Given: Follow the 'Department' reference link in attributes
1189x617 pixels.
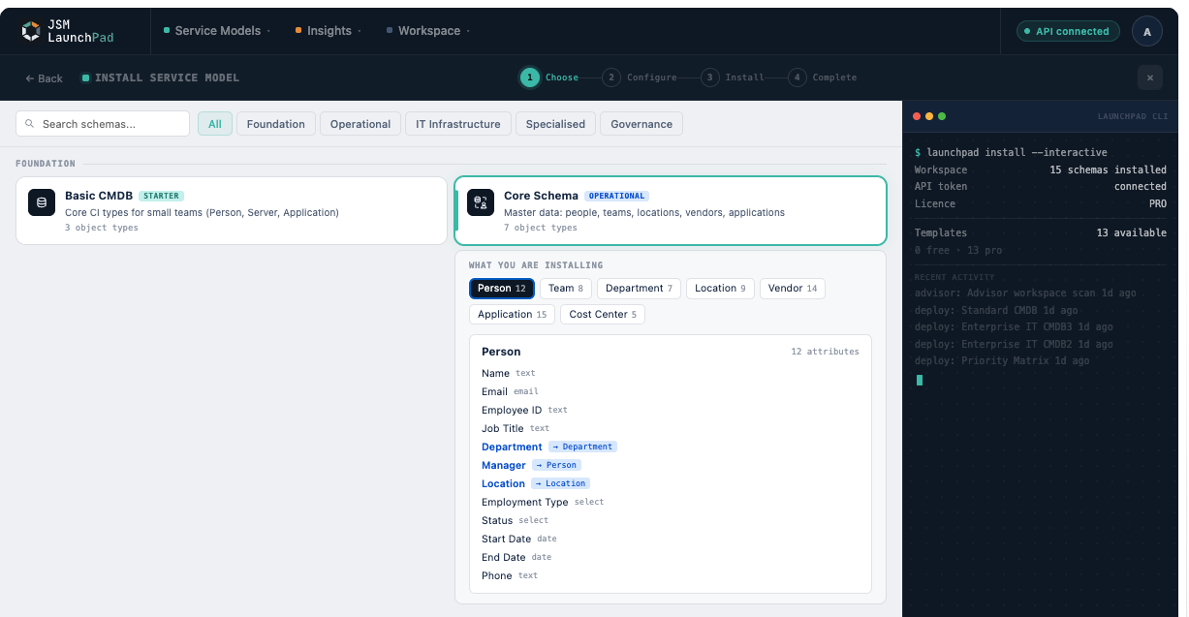Looking at the screenshot, I should tap(582, 447).
